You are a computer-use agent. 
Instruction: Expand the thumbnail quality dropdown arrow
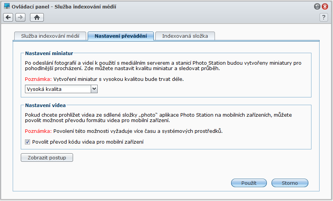point(94,89)
